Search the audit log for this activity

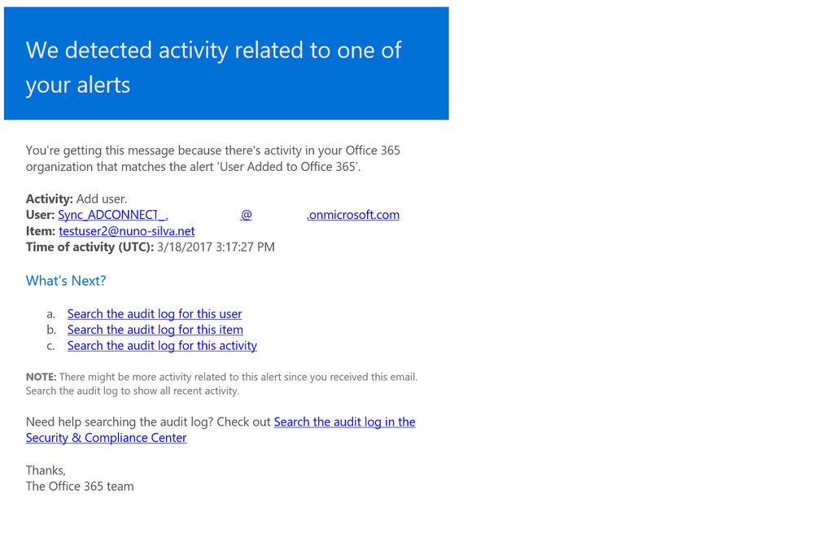(x=162, y=346)
